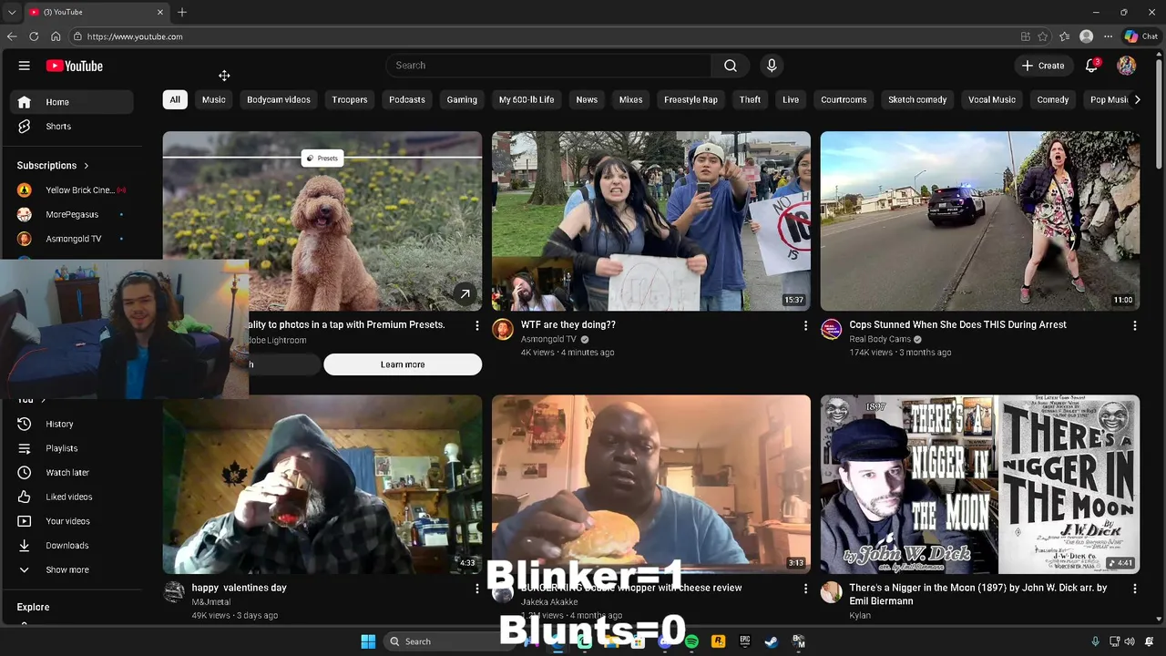Open the YouTube guide hamburger menu
This screenshot has width=1166, height=656.
click(x=25, y=66)
